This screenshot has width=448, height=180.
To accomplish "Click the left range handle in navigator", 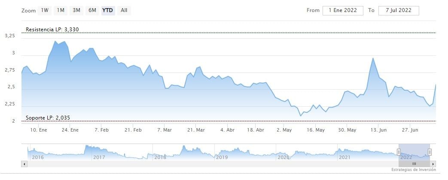I will pos(399,152).
